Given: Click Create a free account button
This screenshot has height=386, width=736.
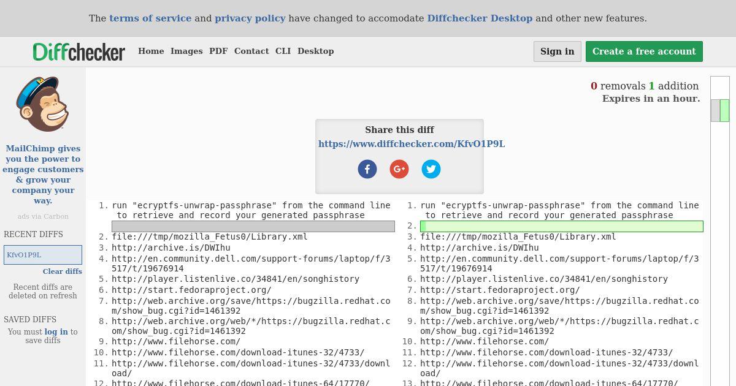Looking at the screenshot, I should tap(644, 51).
